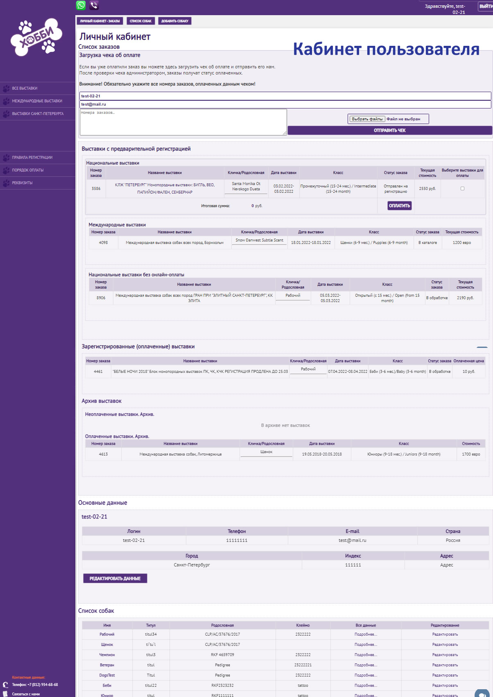The height and width of the screenshot is (697, 493).
Task: Click Отправить чек button
Action: 390,130
